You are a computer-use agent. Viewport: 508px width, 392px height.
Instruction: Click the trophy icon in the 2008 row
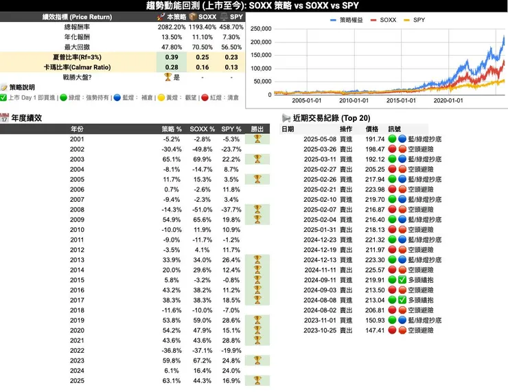coord(257,209)
